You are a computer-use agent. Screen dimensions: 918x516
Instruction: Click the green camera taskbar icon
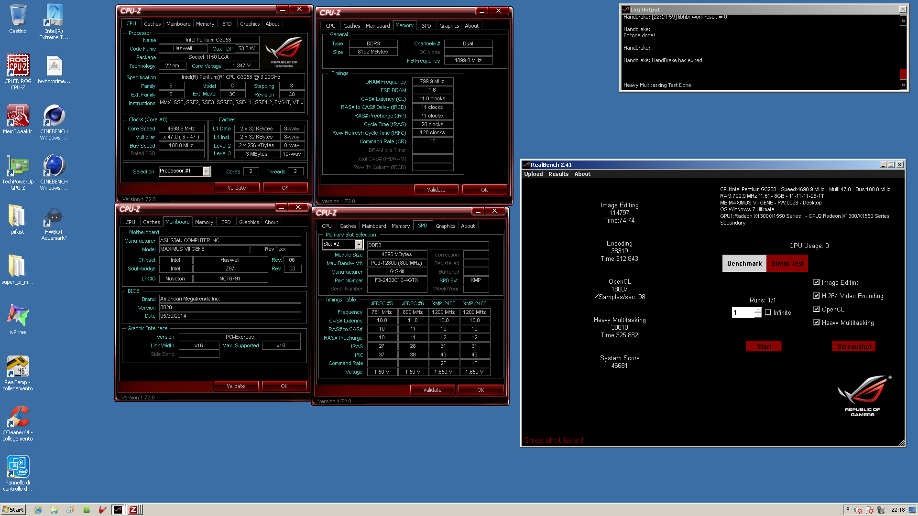click(87, 510)
